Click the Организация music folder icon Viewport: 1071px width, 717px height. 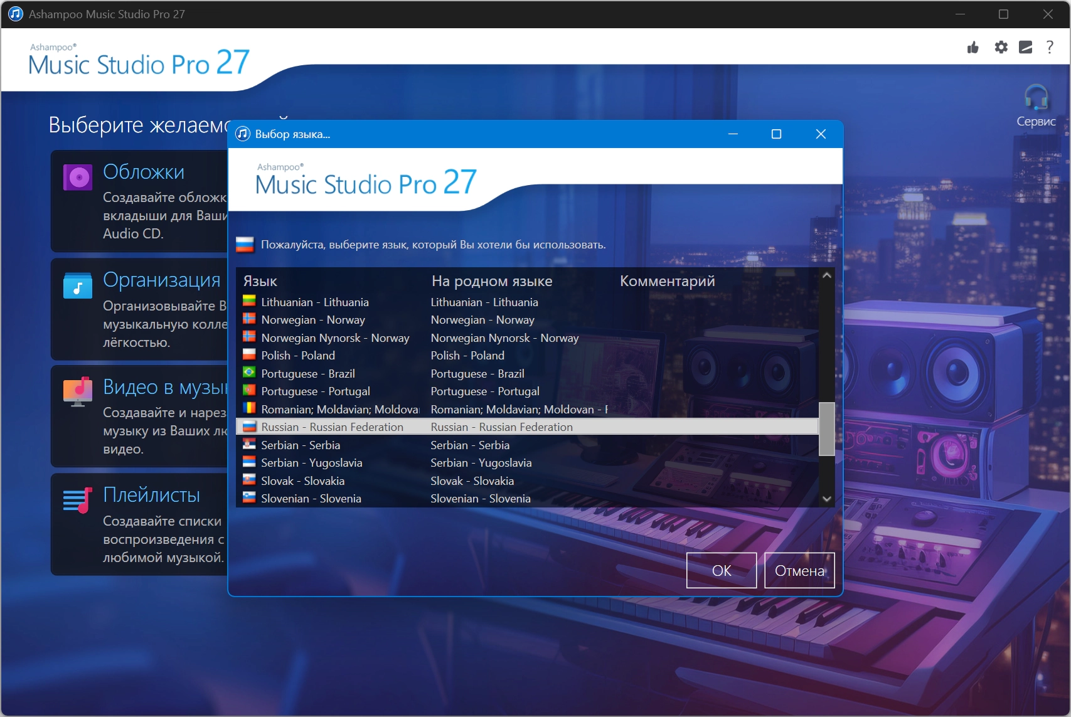pyautogui.click(x=78, y=285)
